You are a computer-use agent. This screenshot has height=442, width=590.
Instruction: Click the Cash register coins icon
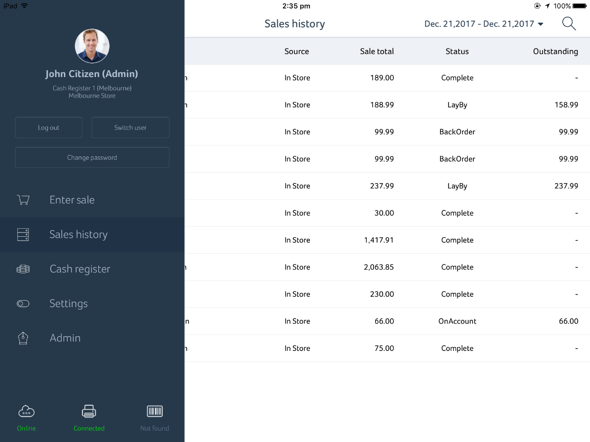click(x=23, y=269)
